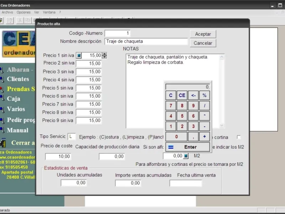This screenshot has width=285, height=214.
Task: Open the Ventana menu
Action: click(x=49, y=12)
